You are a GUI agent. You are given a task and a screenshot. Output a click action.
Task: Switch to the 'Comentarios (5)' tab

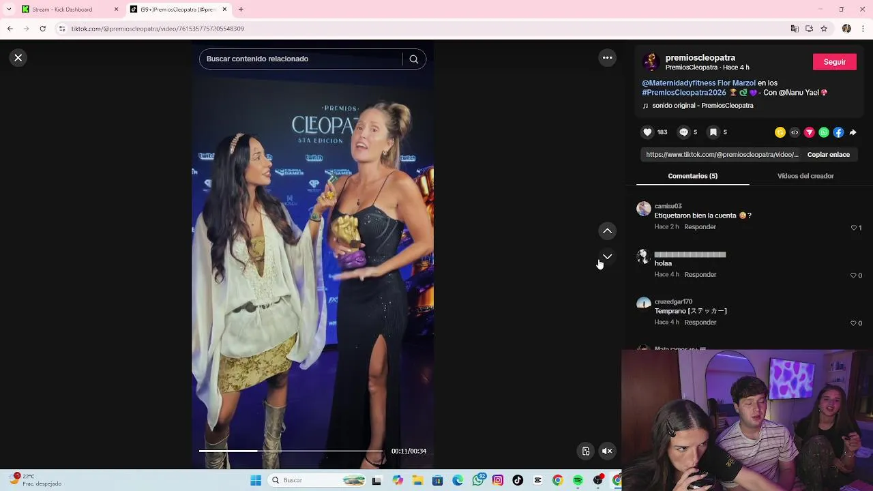pos(692,176)
